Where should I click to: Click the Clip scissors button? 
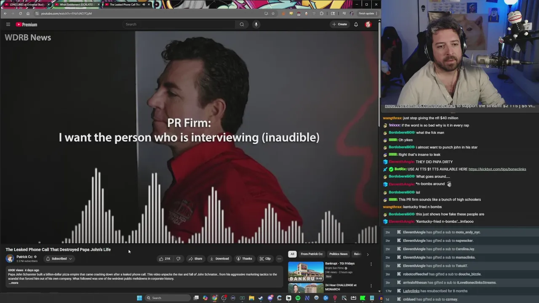265,259
